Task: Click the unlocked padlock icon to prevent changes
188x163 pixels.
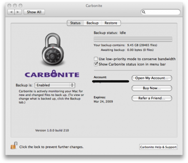Action: tap(14, 145)
